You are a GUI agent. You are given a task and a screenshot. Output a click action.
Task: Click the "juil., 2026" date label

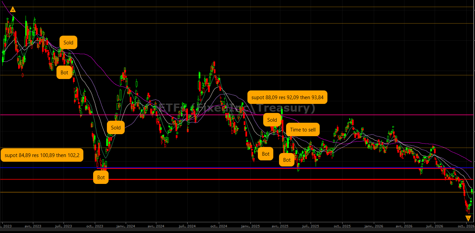[435, 226]
